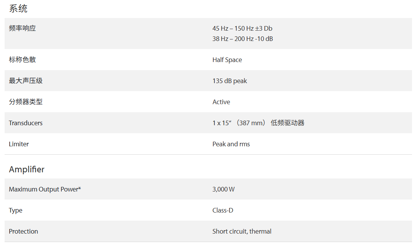Screen dimensions: 417x247
Task: Select the 1 x 15″ (387 mm) 低频驱动器 value
Action: [x=258, y=123]
